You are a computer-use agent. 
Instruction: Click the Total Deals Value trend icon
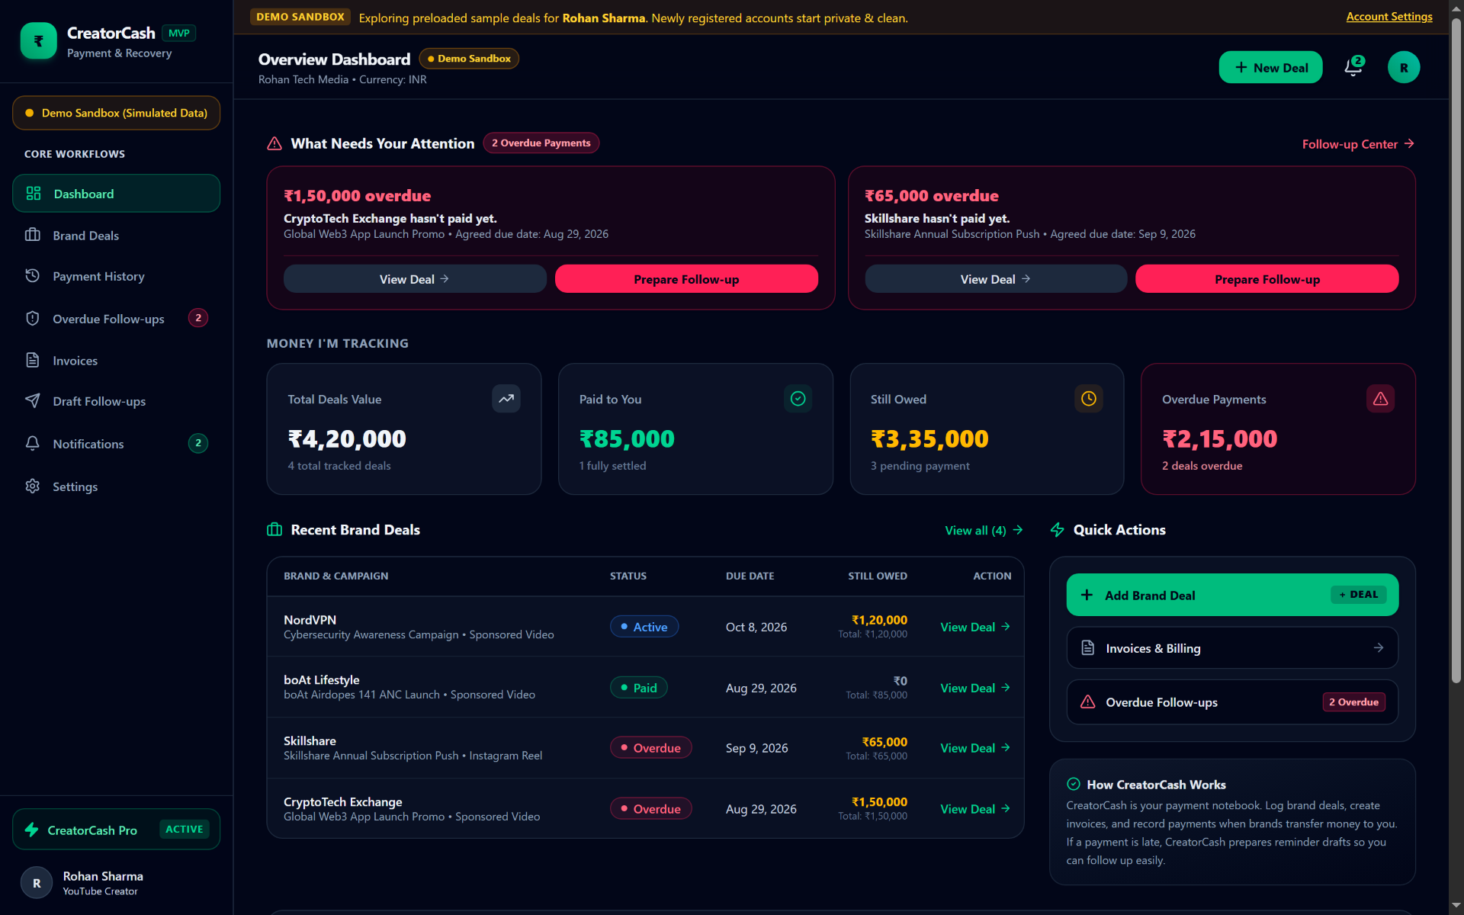(506, 399)
